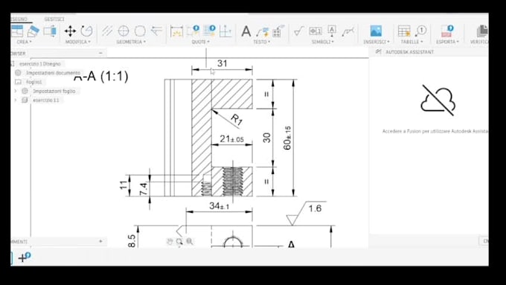Select the Base View tool in Crea
The width and height of the screenshot is (506, 285).
click(17, 31)
